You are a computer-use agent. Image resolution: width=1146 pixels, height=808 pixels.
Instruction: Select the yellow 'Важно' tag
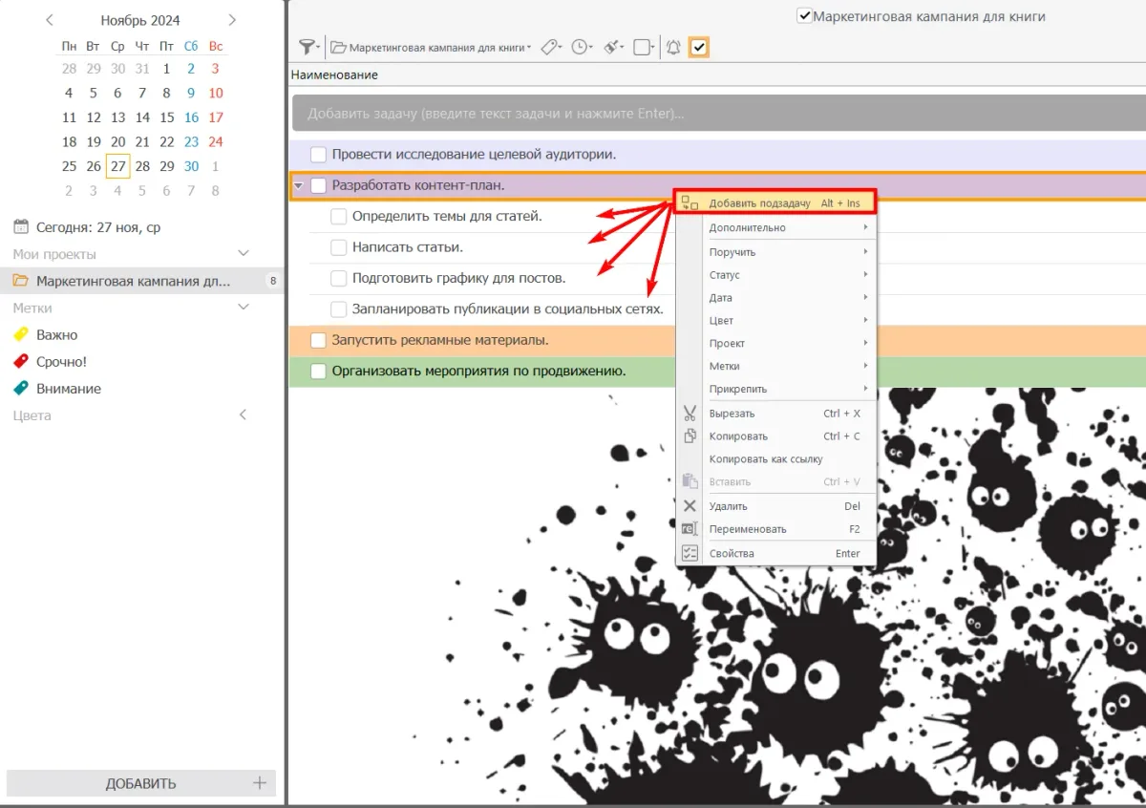[x=57, y=335]
